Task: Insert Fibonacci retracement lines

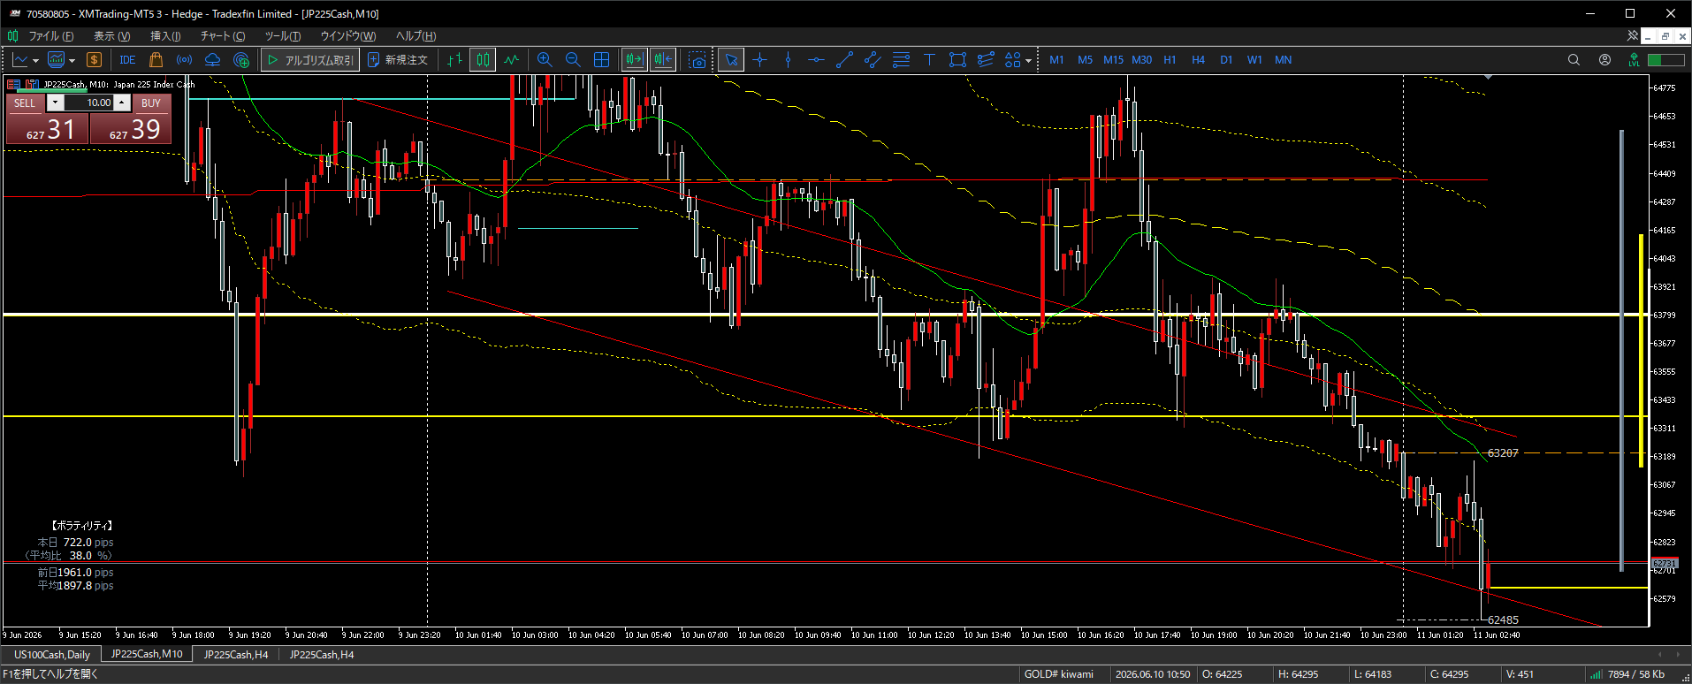Action: (901, 60)
